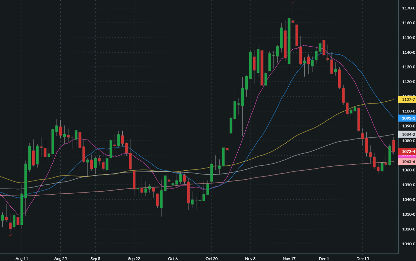Click the red high marker above the November peak

(x=293, y=3)
